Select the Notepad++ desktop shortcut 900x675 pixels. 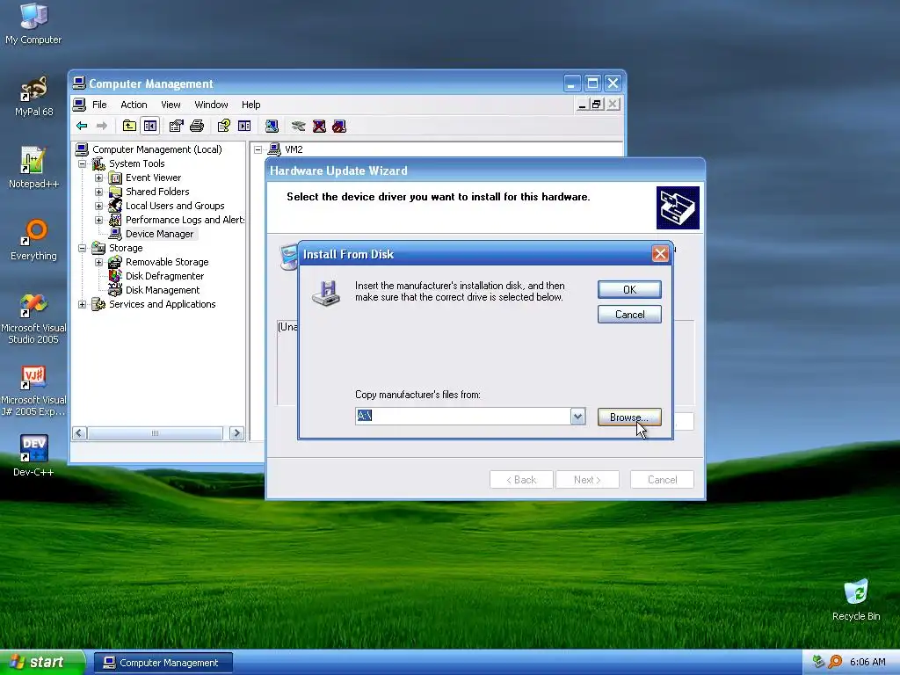[33, 168]
